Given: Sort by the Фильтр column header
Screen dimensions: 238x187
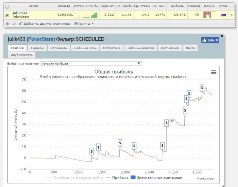Looking at the screenshot, I should [64, 6].
